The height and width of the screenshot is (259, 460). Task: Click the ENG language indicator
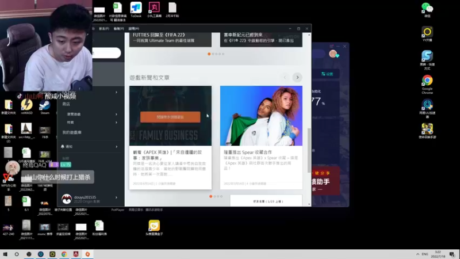pyautogui.click(x=424, y=254)
